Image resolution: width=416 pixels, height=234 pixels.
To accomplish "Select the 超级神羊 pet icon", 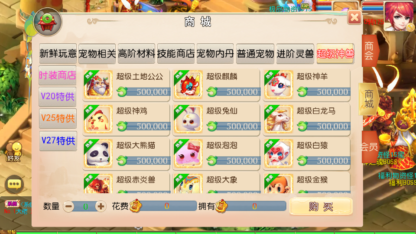I will point(278,84).
